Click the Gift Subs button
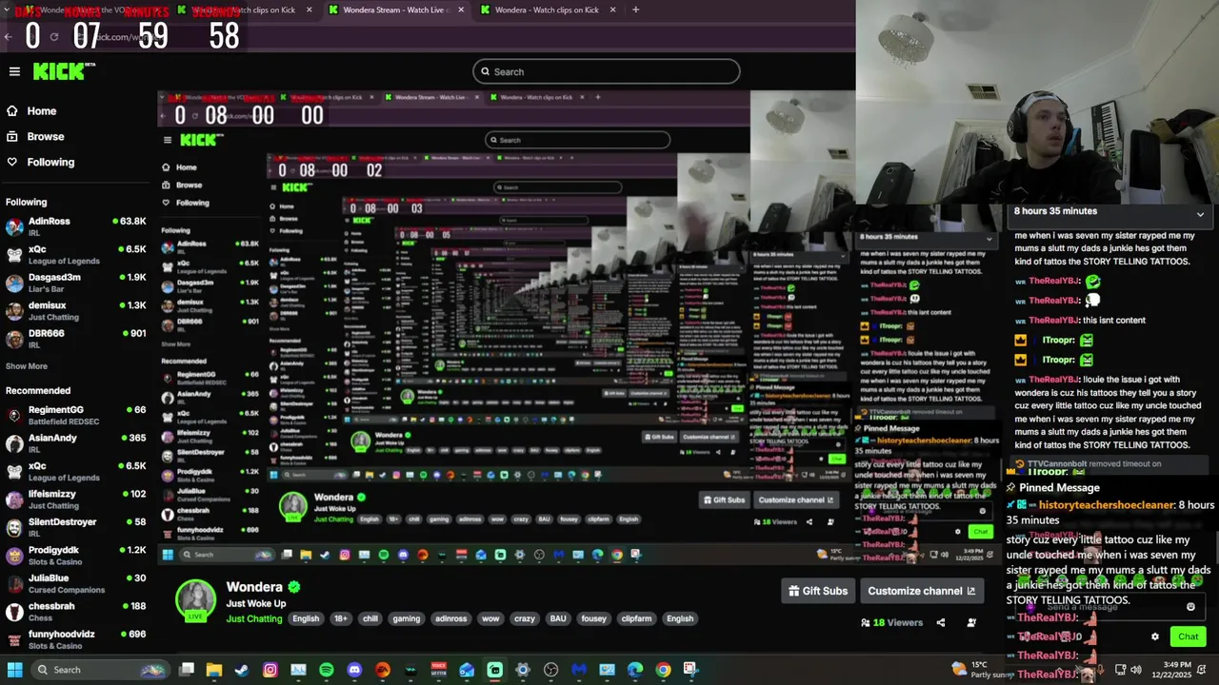 [817, 591]
